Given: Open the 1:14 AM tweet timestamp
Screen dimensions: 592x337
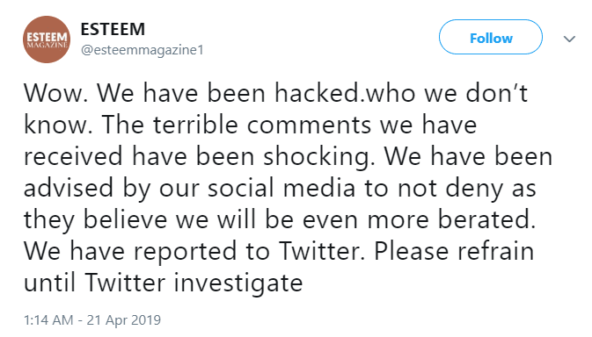Looking at the screenshot, I should click(48, 320).
